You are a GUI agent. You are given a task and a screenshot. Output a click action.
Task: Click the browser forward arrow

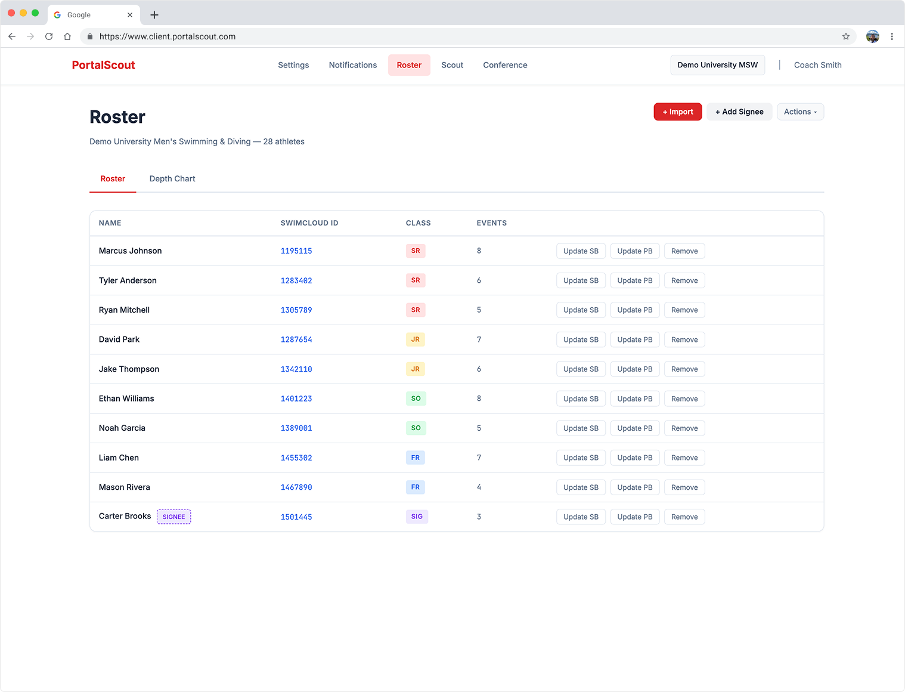(30, 36)
